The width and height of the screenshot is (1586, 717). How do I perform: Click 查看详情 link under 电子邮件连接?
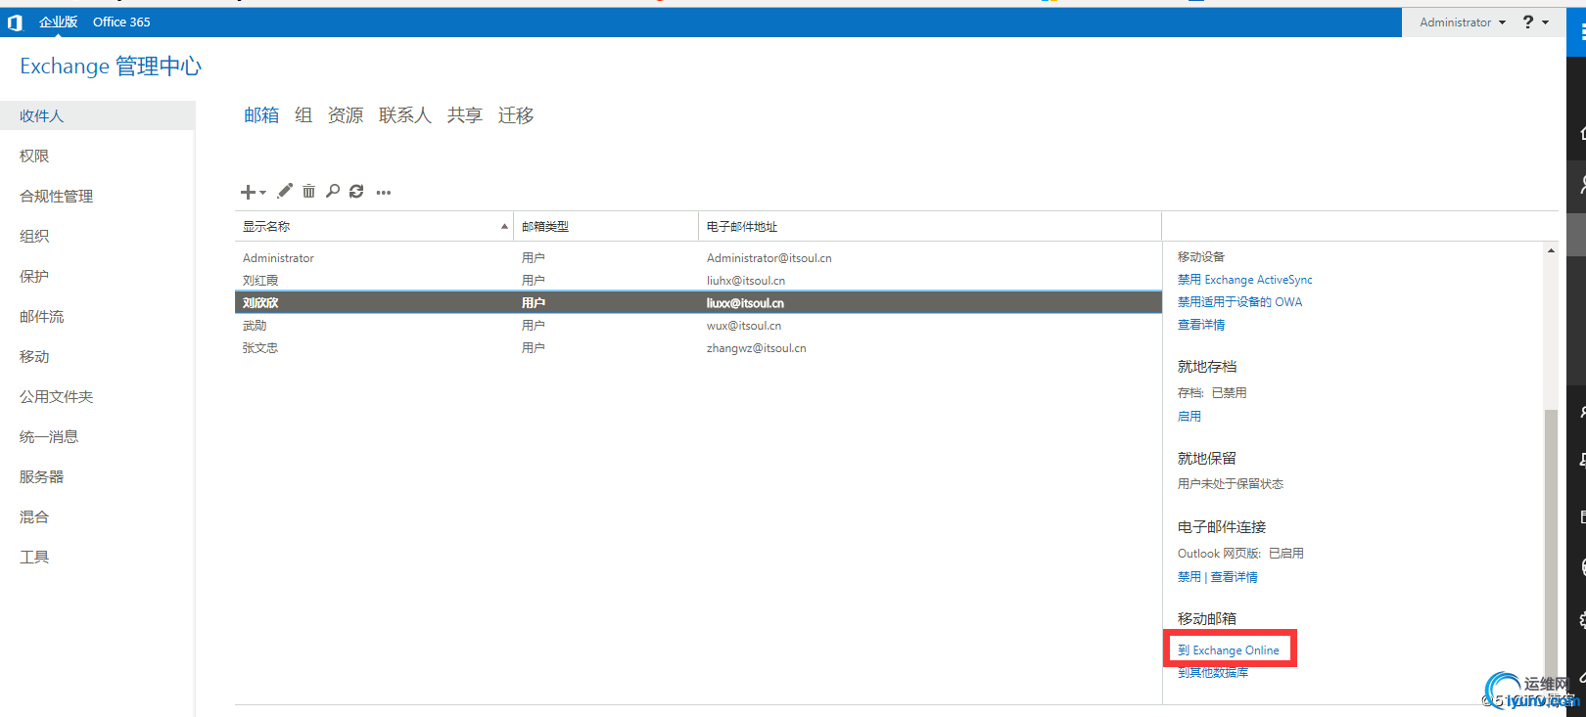(1235, 577)
